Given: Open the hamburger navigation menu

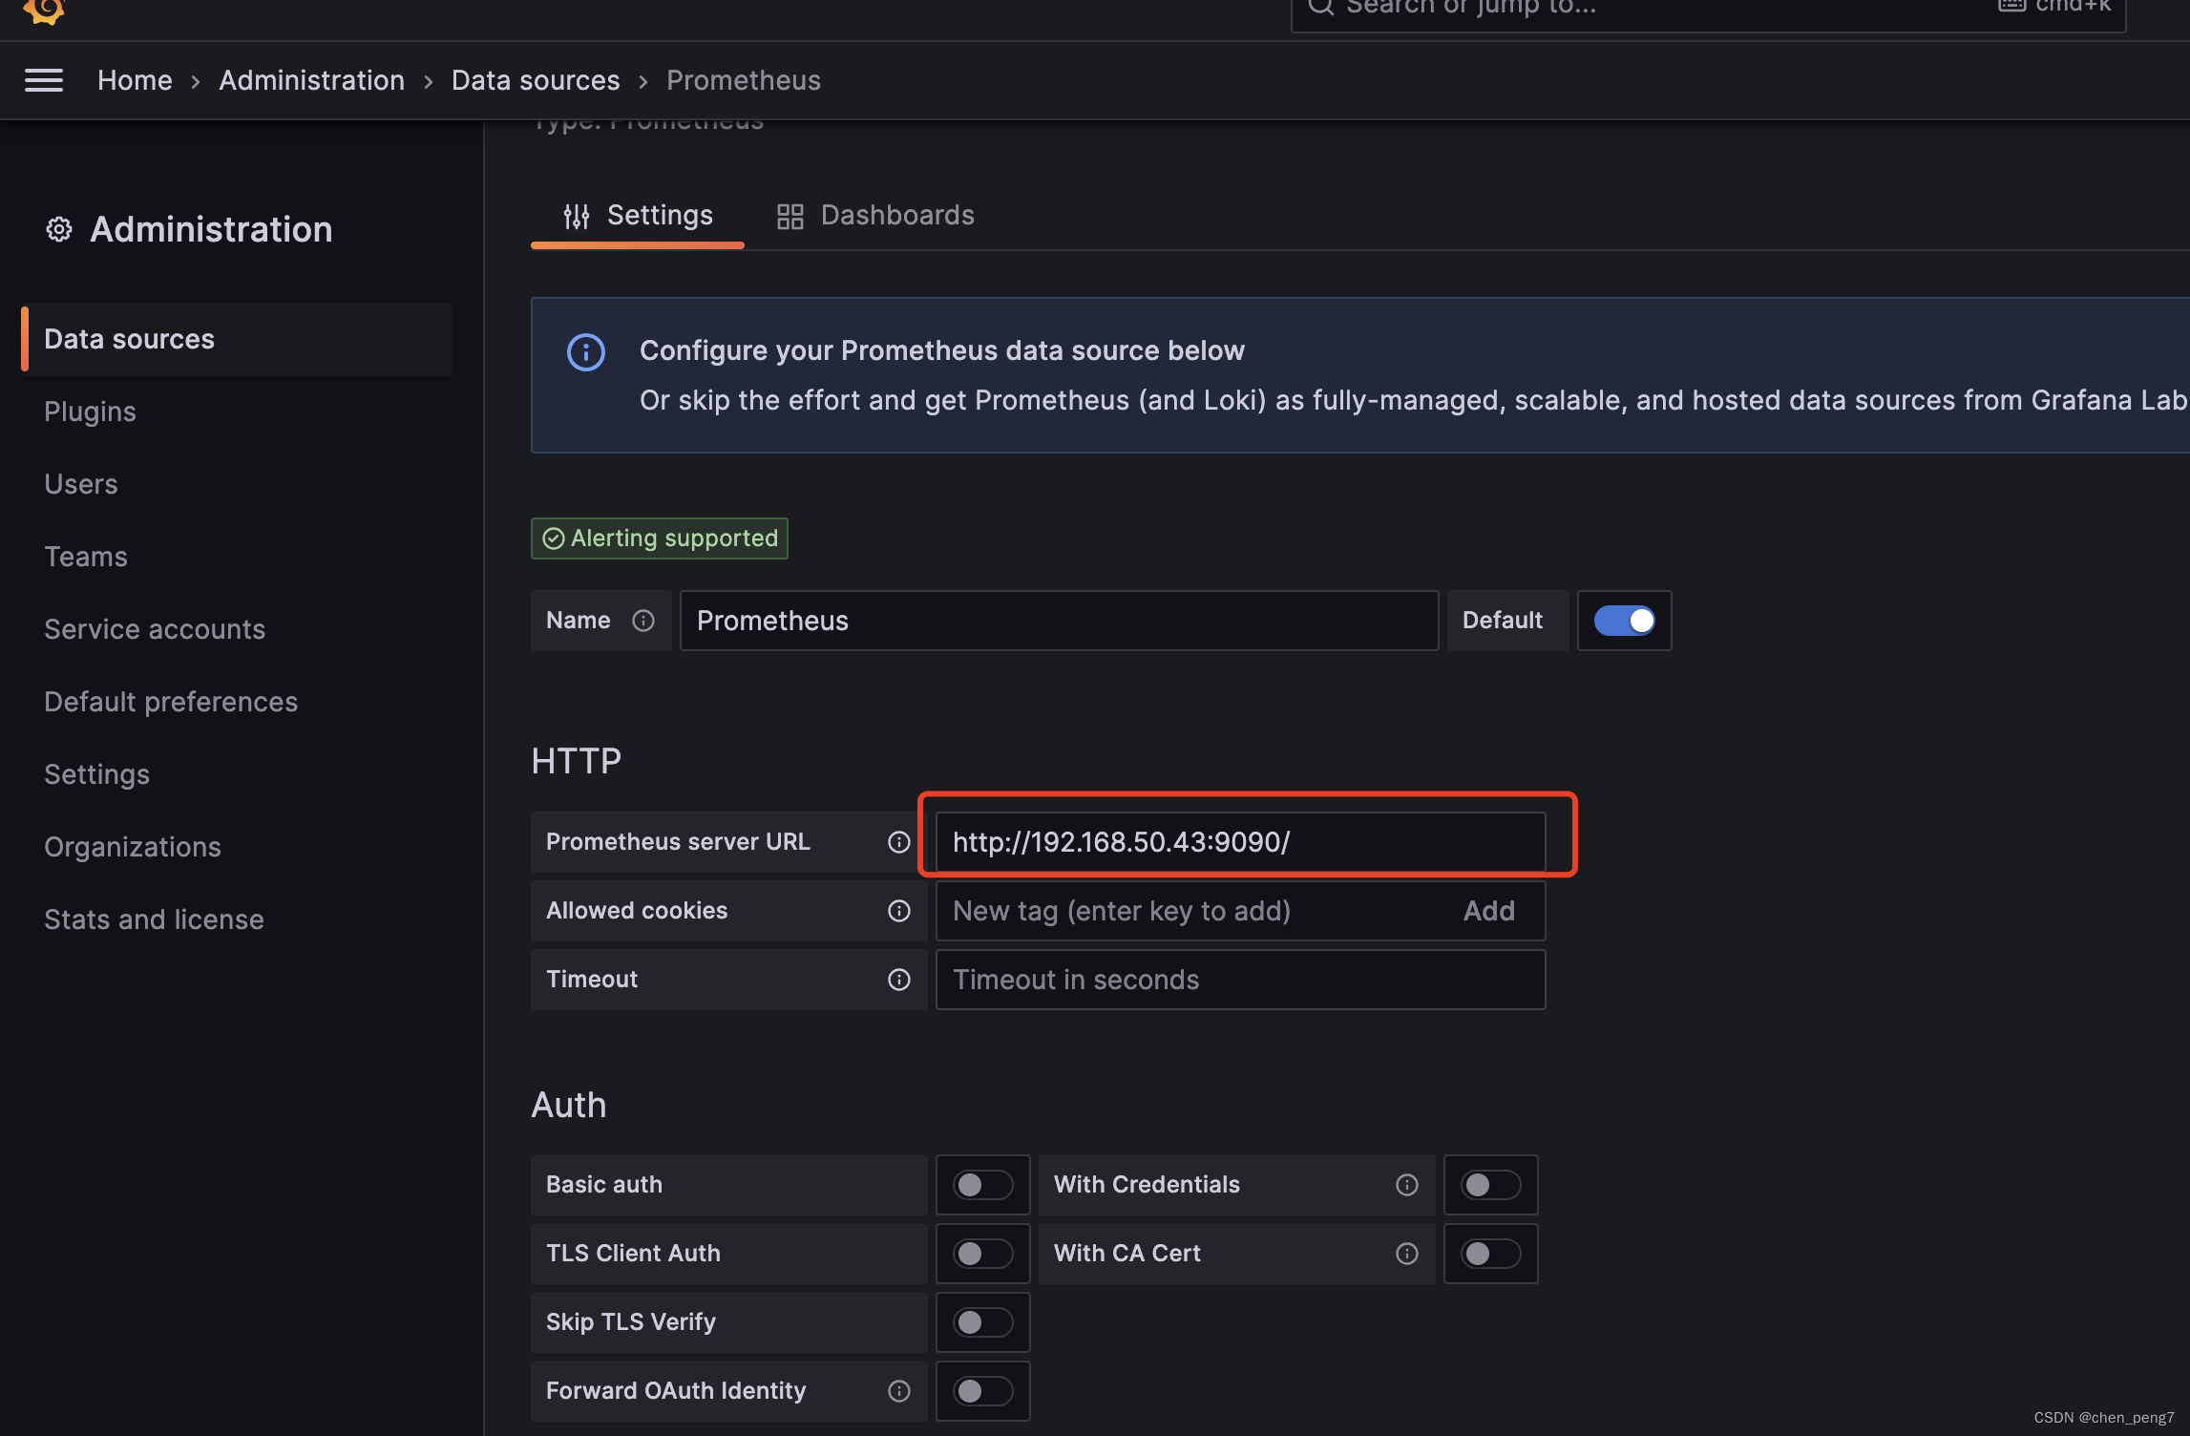Looking at the screenshot, I should 44,80.
